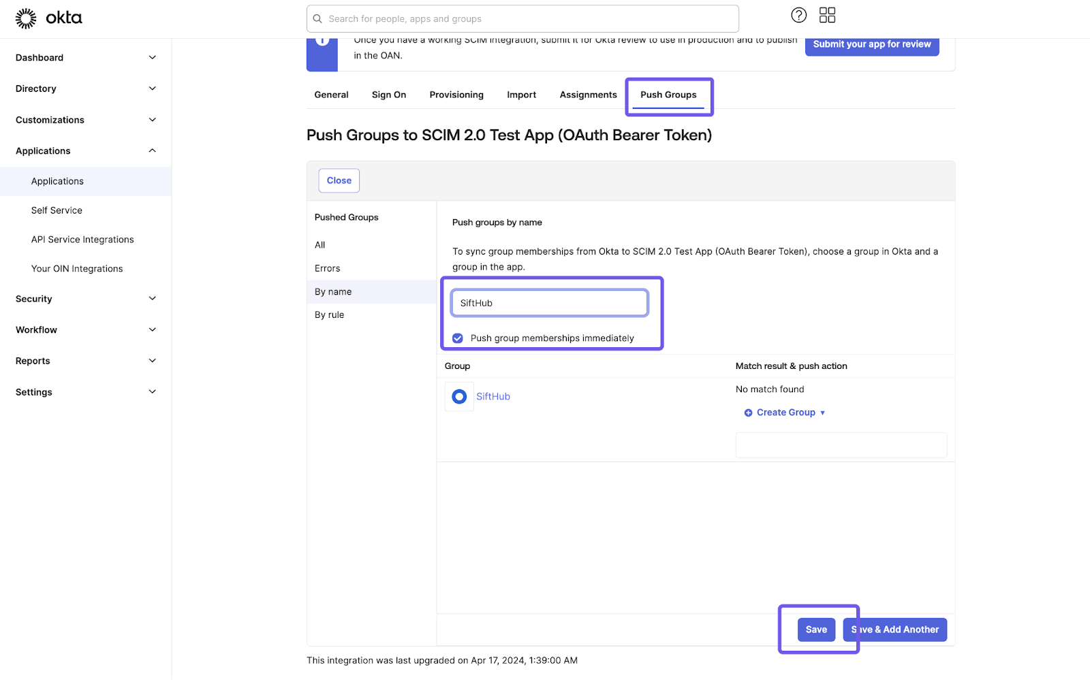Click the plus icon beside Create Group
Screen dimensions: 1090x680
tap(748, 412)
